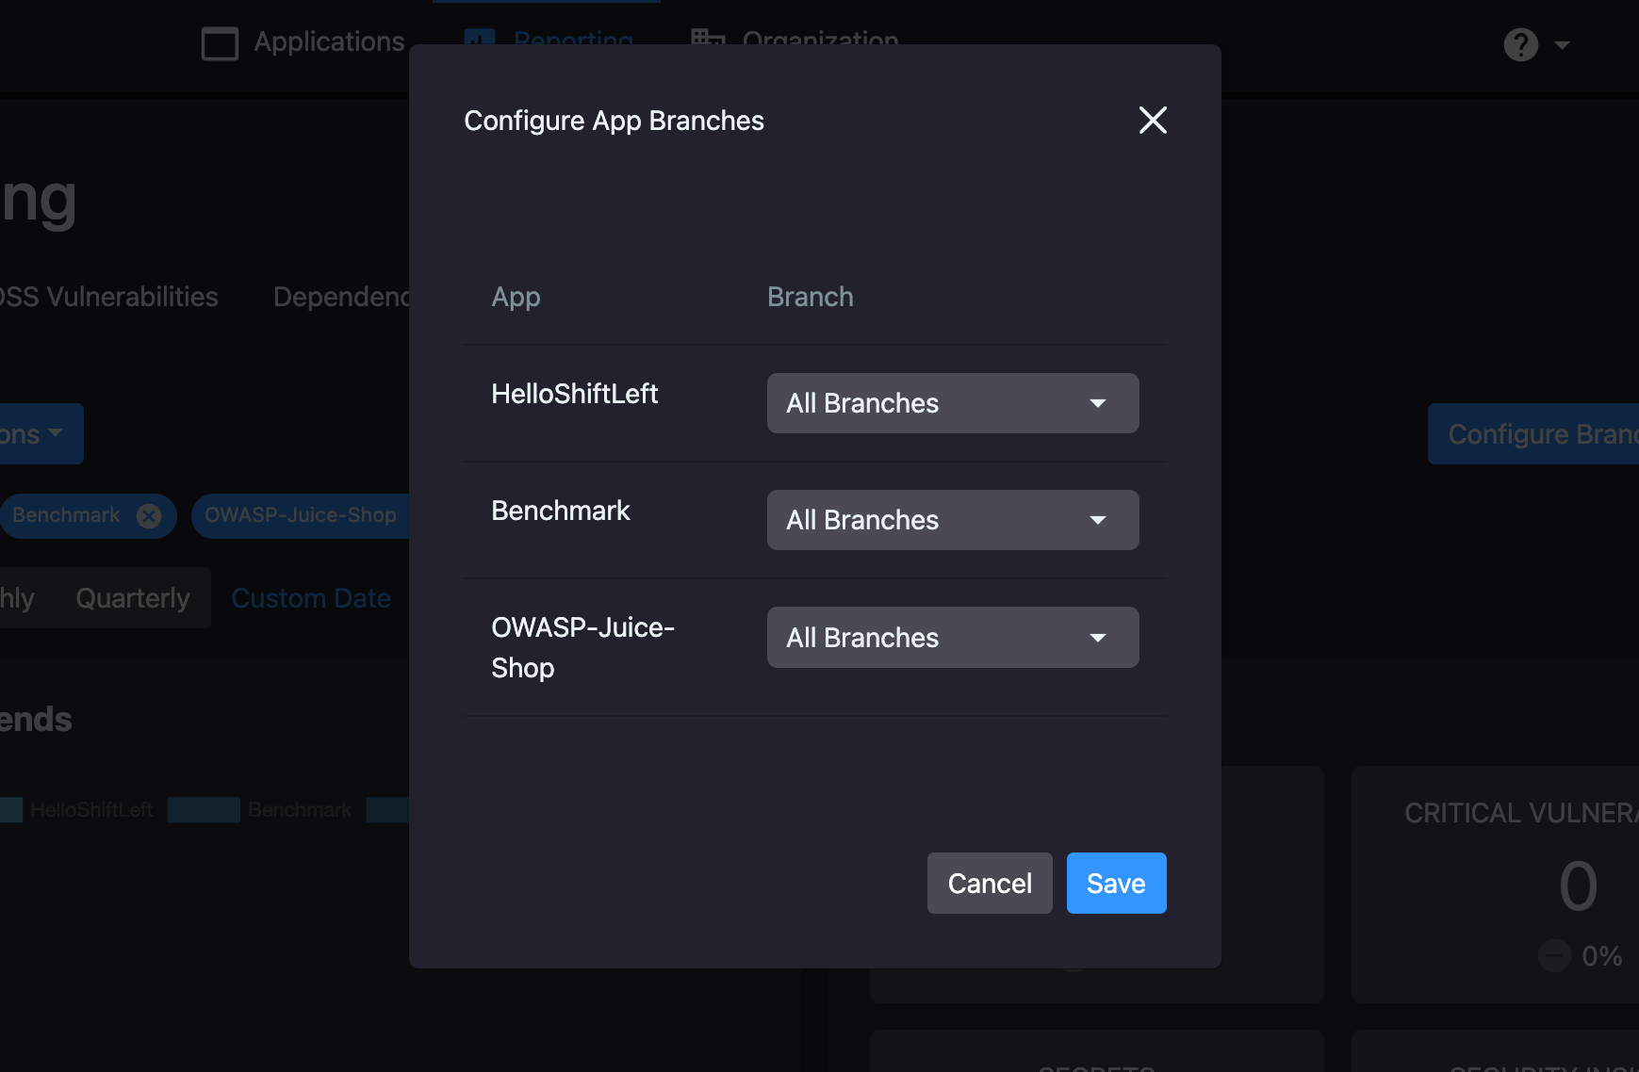Expand the help menu arrow
The height and width of the screenshot is (1072, 1639).
tap(1562, 45)
